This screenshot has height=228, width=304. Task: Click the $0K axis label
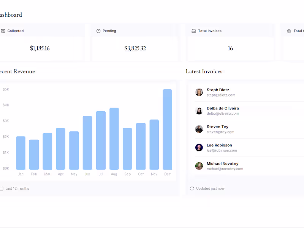6,168
